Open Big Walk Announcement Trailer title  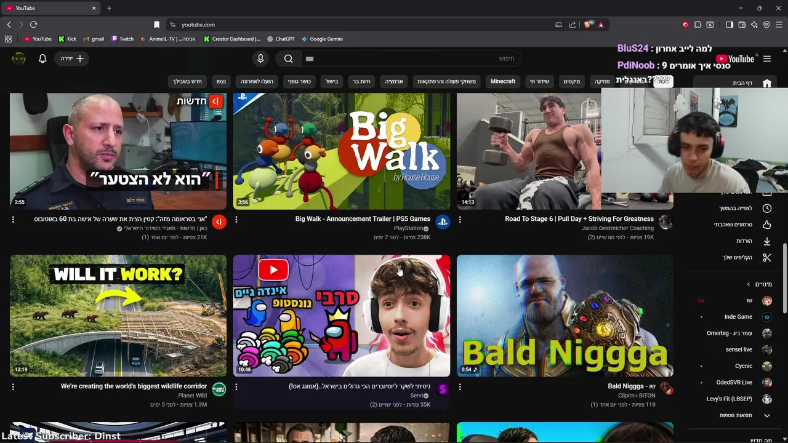(363, 219)
